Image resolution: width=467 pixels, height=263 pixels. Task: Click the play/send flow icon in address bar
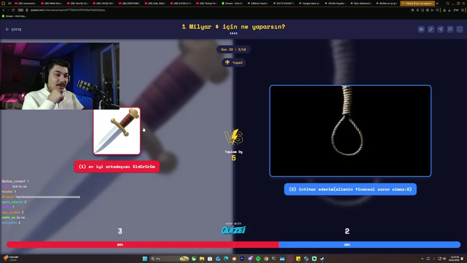[x=432, y=10]
